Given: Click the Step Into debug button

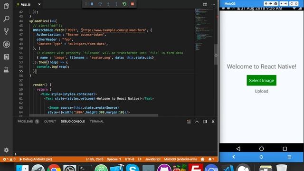Looking at the screenshot, I should click(x=108, y=4).
